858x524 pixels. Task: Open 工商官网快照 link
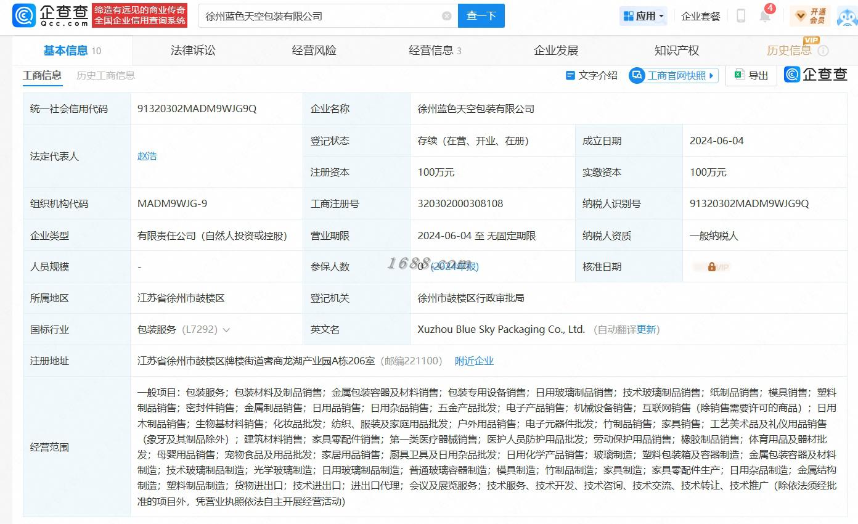[x=674, y=75]
